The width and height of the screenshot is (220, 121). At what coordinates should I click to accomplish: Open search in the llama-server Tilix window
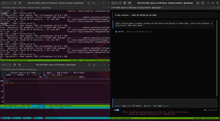click(x=89, y=3)
